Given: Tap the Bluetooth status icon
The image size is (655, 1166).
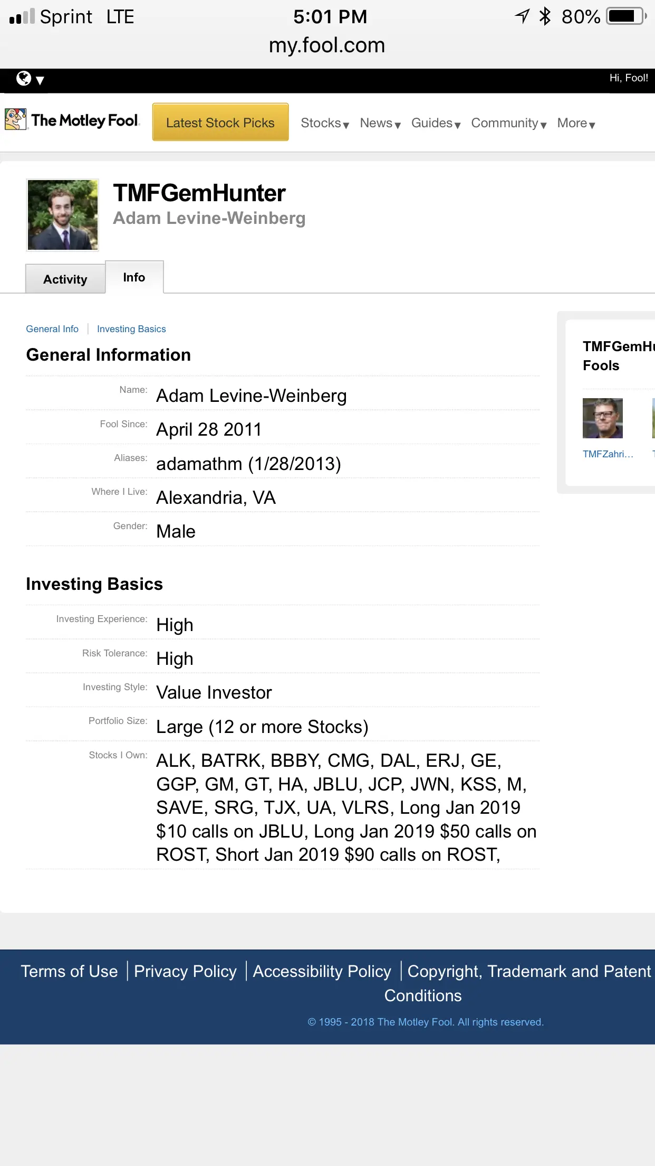Looking at the screenshot, I should tap(545, 16).
